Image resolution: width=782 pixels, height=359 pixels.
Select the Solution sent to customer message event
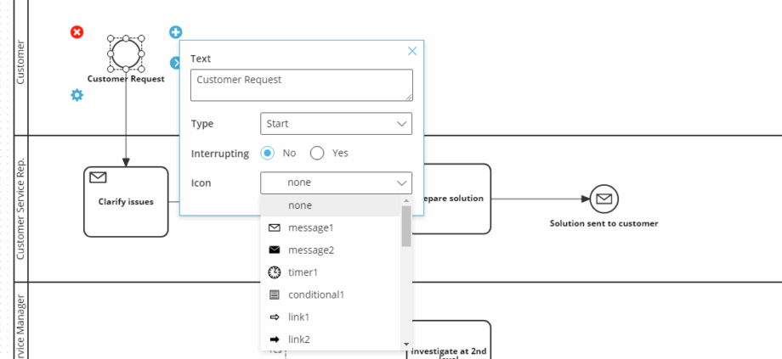[x=603, y=199]
